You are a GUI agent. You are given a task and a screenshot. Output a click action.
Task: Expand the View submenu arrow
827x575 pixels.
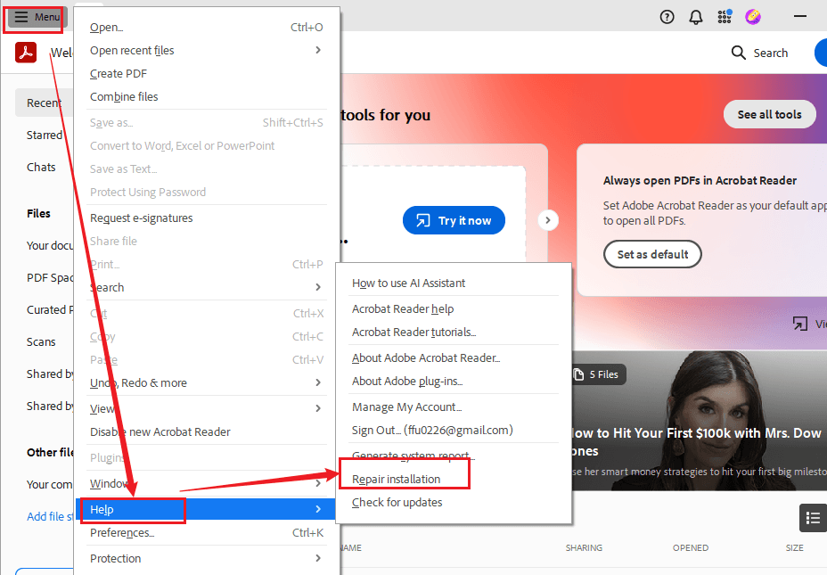(x=317, y=408)
